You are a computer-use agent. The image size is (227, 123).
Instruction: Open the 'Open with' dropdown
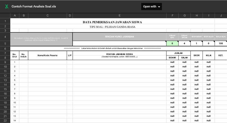click(151, 7)
